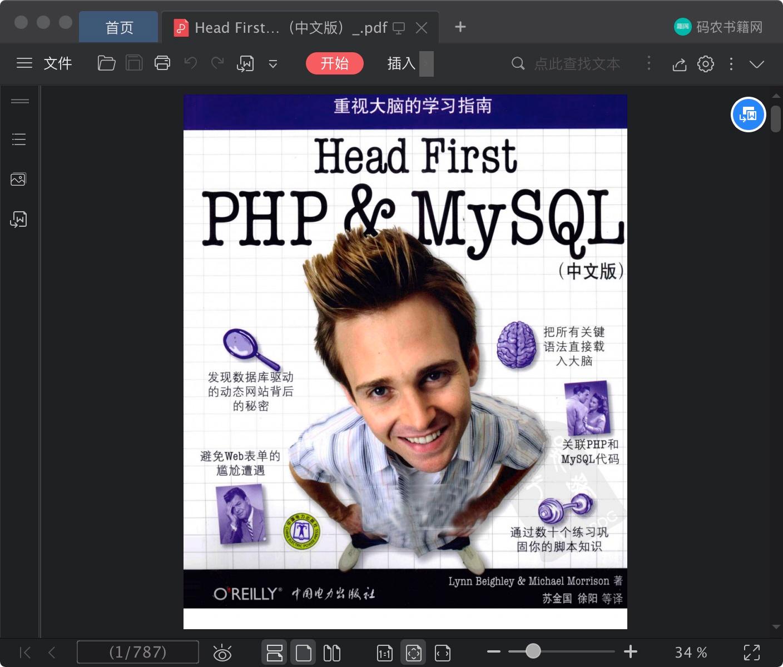The width and height of the screenshot is (783, 667).
Task: Select the 插入 ribbon tab
Action: (x=402, y=63)
